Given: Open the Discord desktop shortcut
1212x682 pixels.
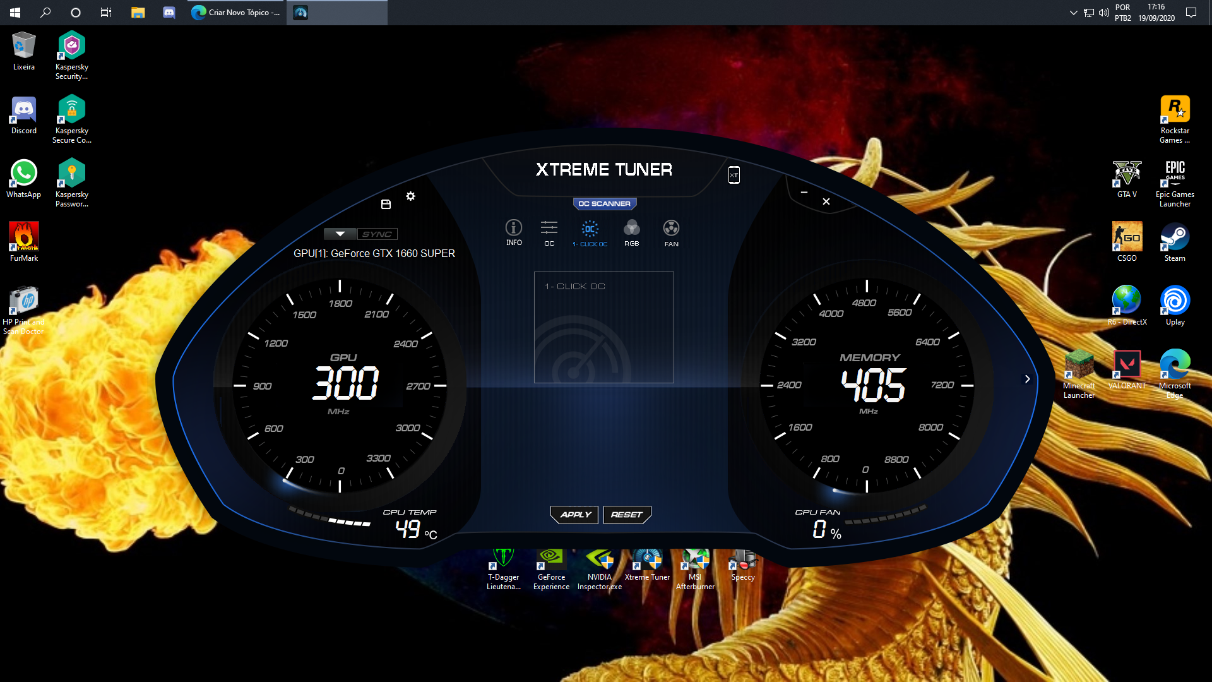Looking at the screenshot, I should point(23,116).
